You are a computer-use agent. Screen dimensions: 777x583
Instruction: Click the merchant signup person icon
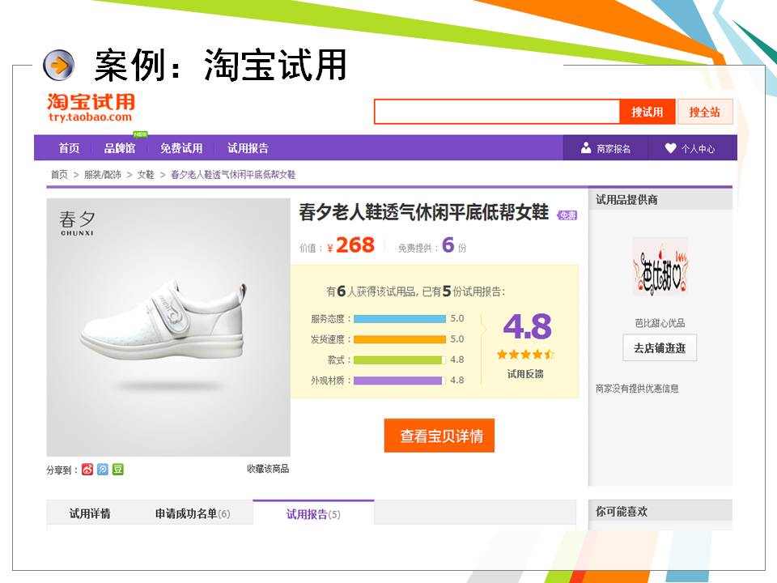click(x=586, y=147)
